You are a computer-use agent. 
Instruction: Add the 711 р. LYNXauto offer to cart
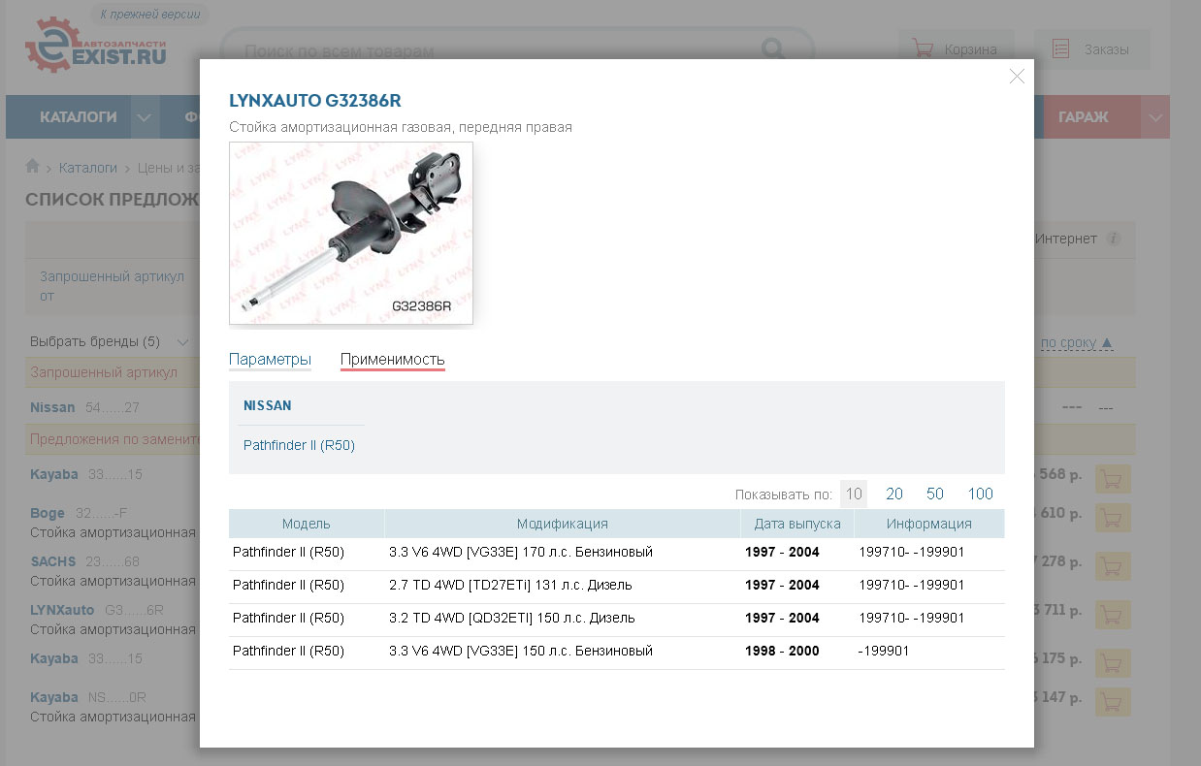[x=1112, y=616]
